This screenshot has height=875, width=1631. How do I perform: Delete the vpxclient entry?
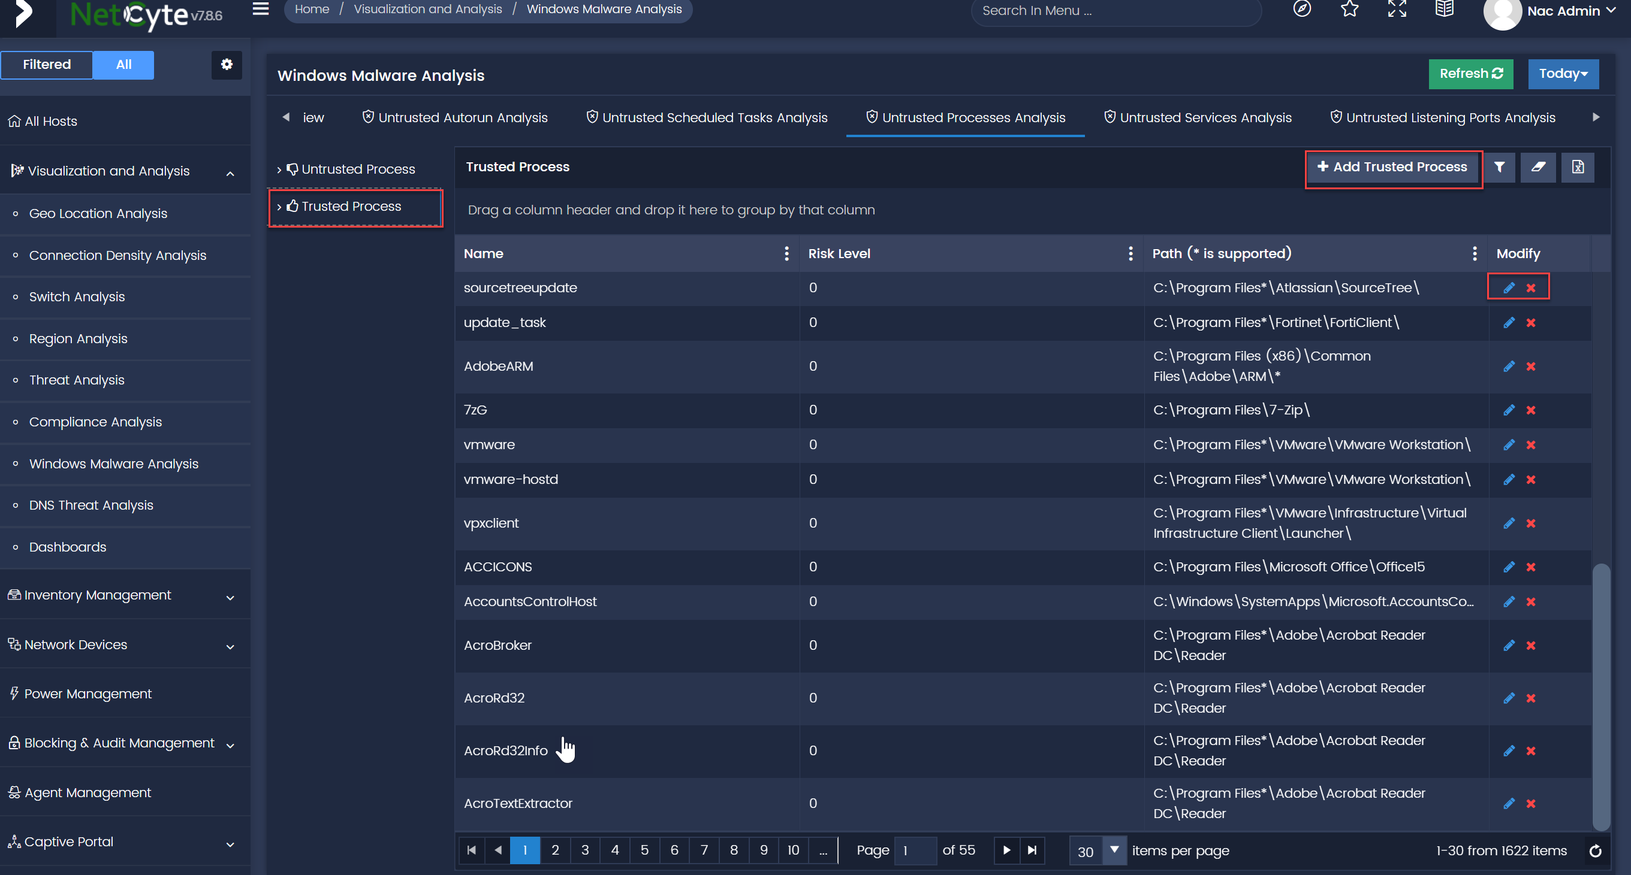coord(1531,523)
